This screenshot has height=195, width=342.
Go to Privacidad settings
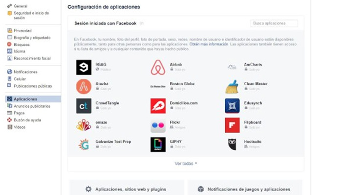click(x=22, y=30)
